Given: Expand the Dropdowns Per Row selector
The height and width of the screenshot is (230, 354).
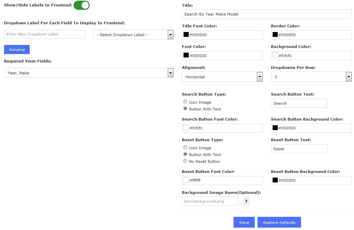Looking at the screenshot, I should 311,77.
